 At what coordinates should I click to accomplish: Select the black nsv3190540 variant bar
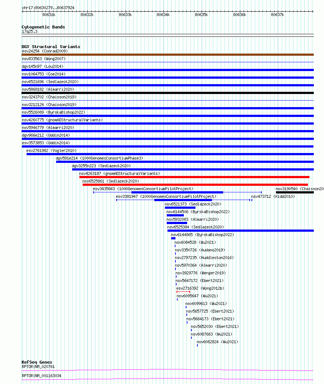point(295,192)
